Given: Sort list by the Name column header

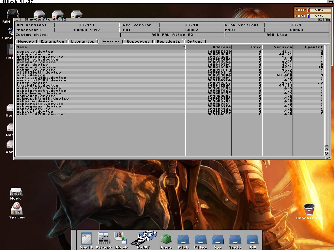Looking at the screenshot, I should pos(100,47).
